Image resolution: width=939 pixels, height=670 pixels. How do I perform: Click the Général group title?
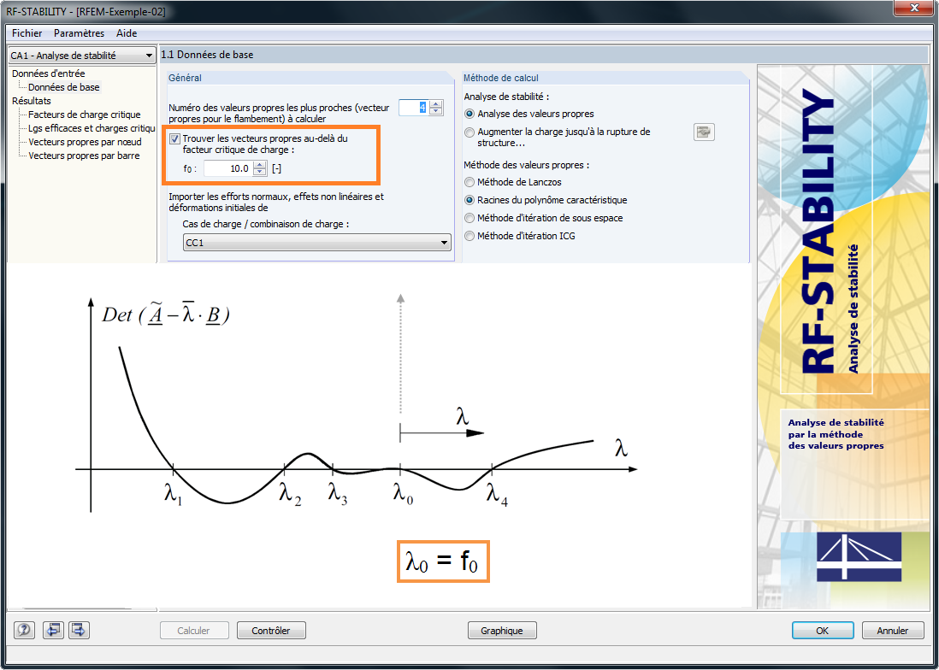185,78
